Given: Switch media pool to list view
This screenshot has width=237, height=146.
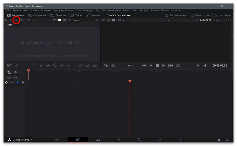Looking at the screenshot, I should pos(69,20).
